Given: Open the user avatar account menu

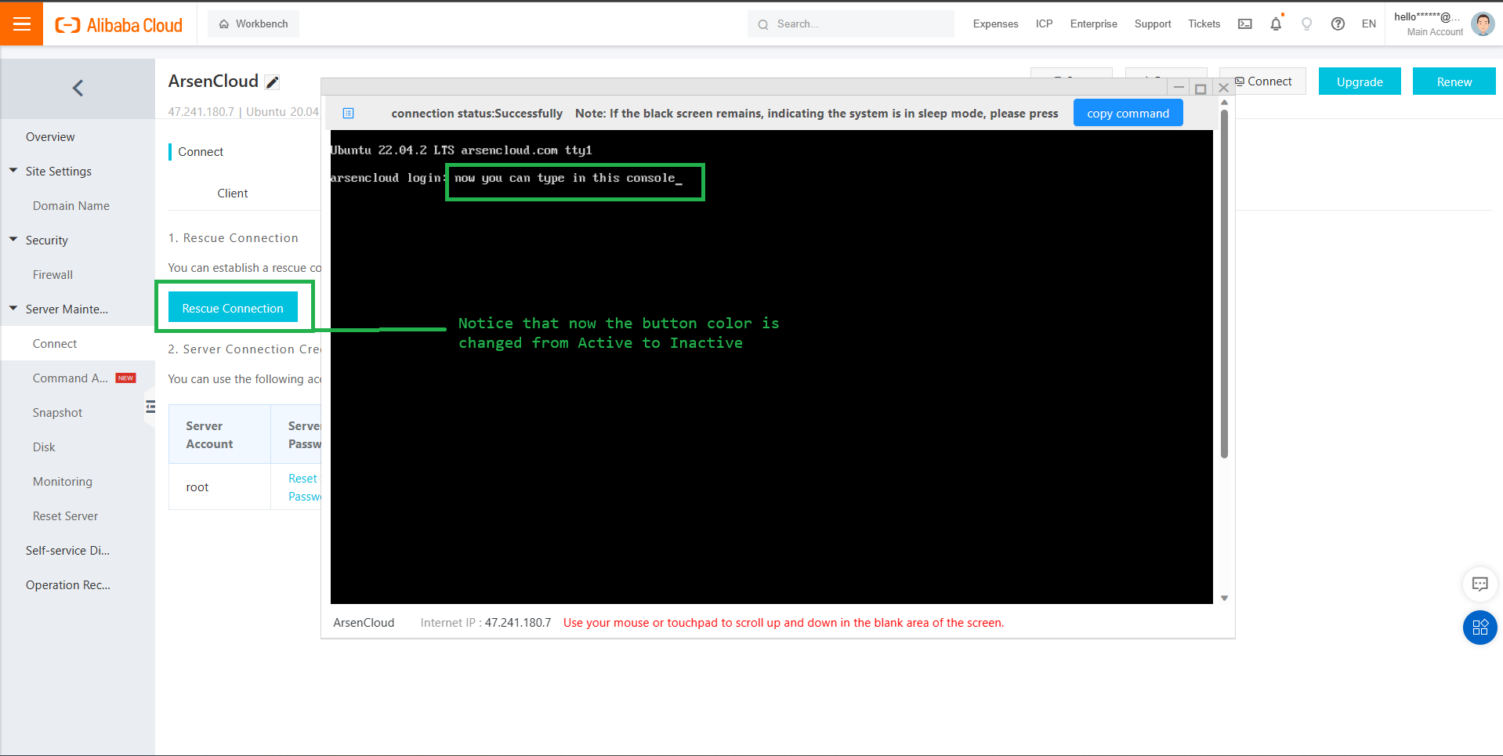Looking at the screenshot, I should pyautogui.click(x=1483, y=24).
